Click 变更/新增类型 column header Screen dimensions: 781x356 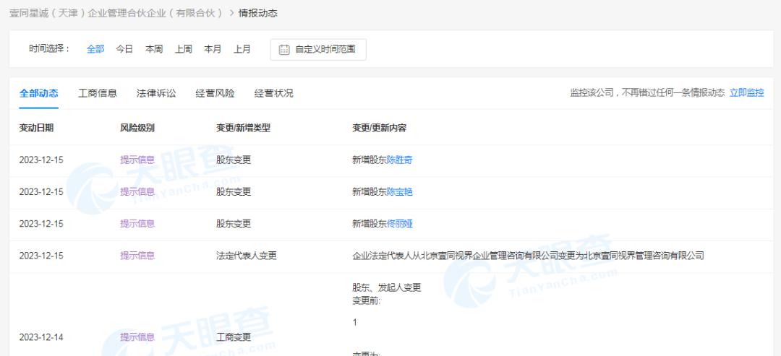tap(243, 128)
